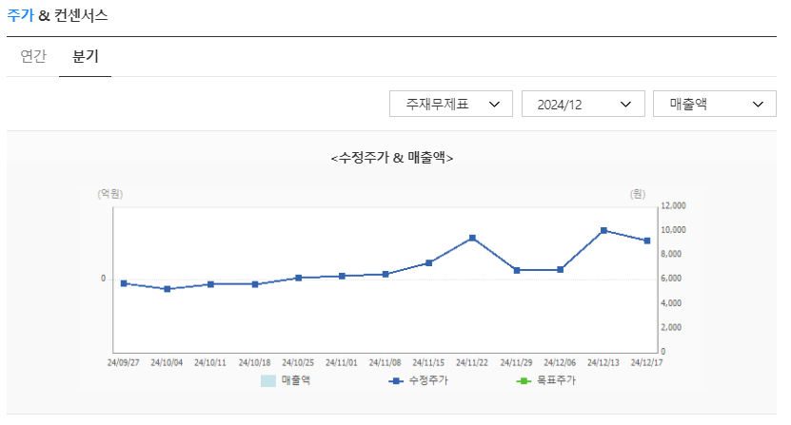
Task: Click the 24/12/13 data point
Action: (603, 230)
